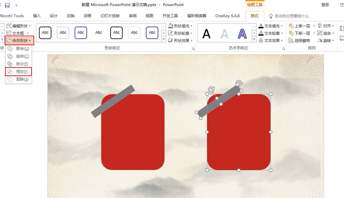
Task: Expand the Bring Forward dropdown arrow
Action: pyautogui.click(x=314, y=26)
